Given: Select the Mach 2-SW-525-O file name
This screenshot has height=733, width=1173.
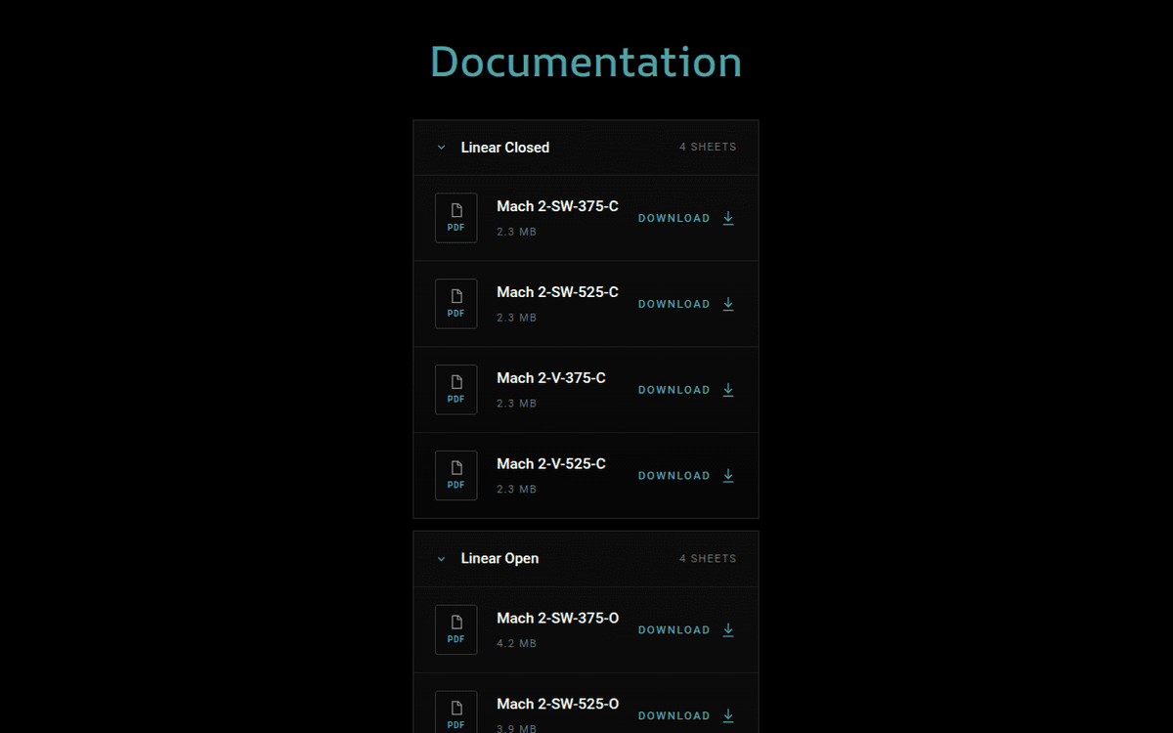Looking at the screenshot, I should coord(557,705).
